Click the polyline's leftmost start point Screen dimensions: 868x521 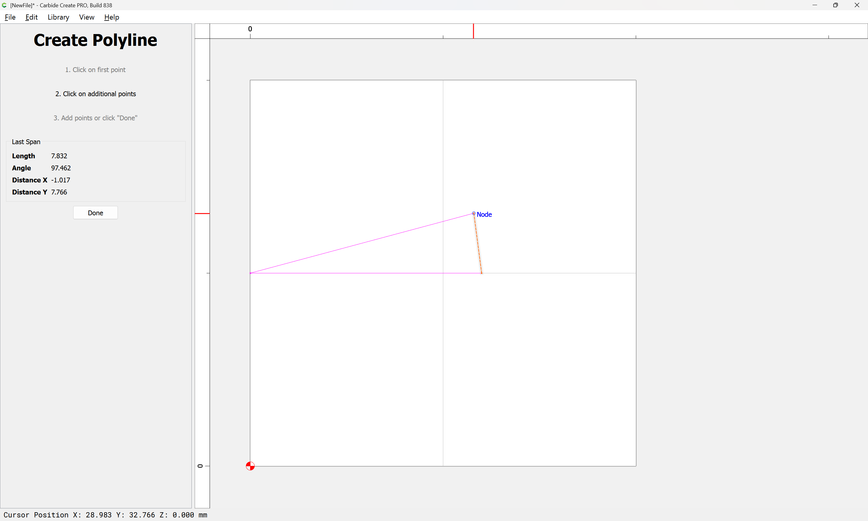[250, 273]
